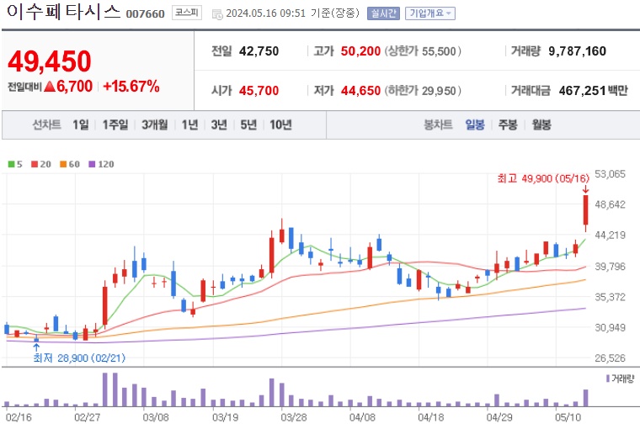The width and height of the screenshot is (640, 429).
Task: Switch to the 월봉 candlestick chart
Action: pos(541,124)
